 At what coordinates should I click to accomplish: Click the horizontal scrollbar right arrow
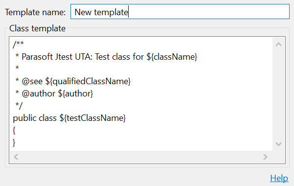265,157
